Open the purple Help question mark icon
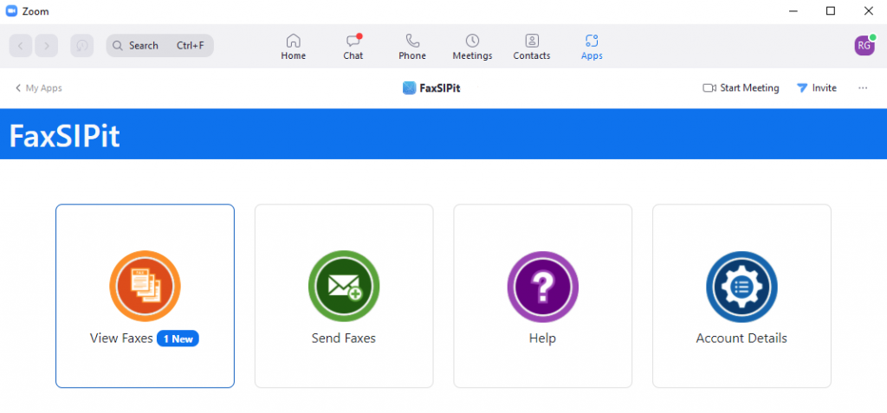The height and width of the screenshot is (413, 887). (x=543, y=287)
